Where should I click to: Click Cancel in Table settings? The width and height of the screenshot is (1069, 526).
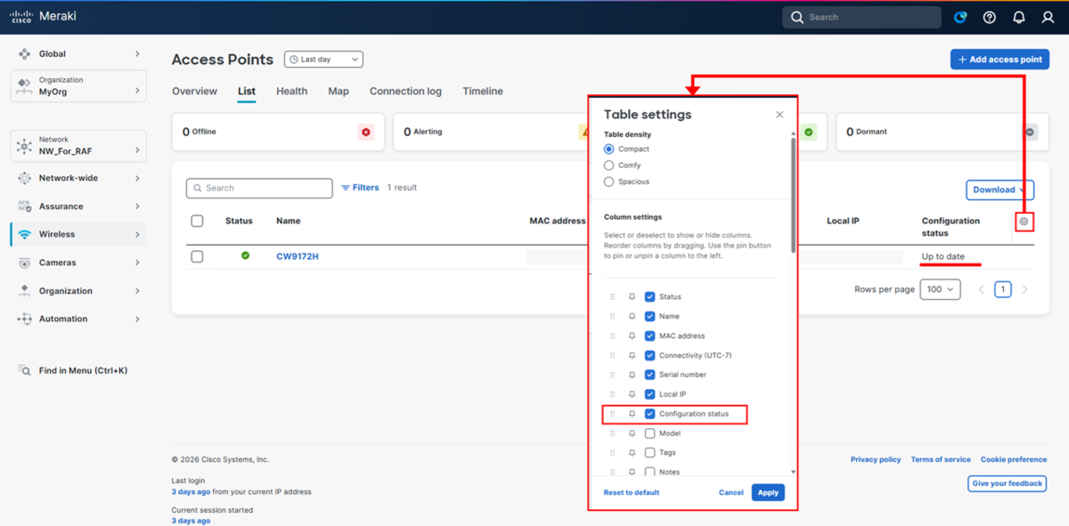click(731, 492)
